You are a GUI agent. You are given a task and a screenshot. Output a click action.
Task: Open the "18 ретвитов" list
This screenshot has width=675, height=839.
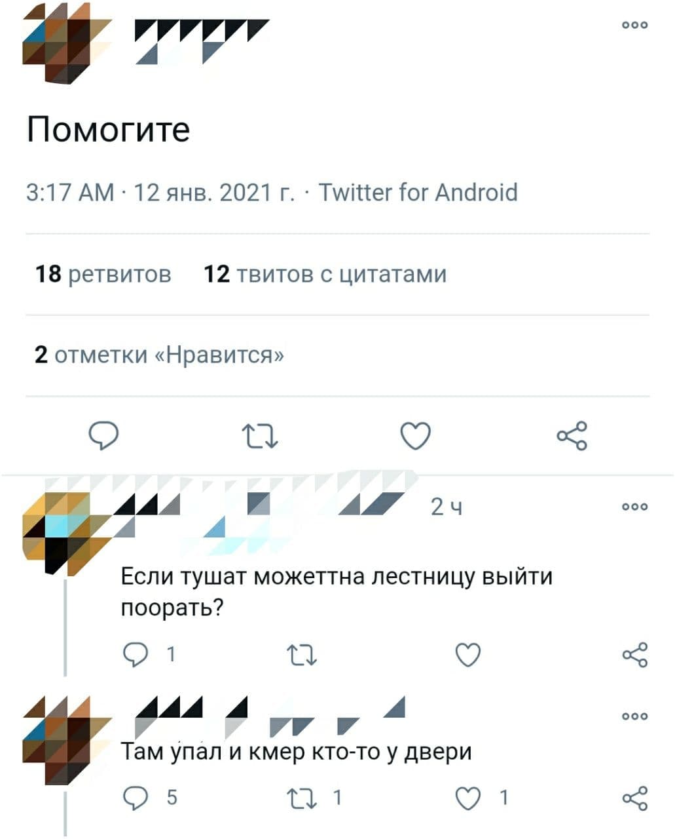(103, 274)
